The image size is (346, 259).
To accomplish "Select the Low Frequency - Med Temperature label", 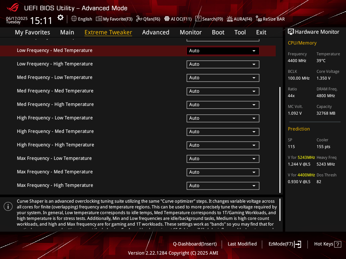I will (x=55, y=51).
